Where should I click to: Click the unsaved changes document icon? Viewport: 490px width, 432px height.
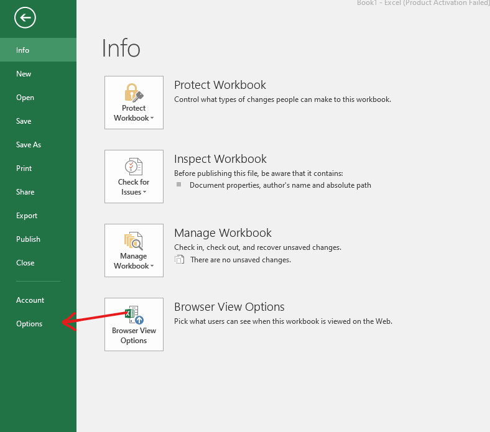point(179,260)
